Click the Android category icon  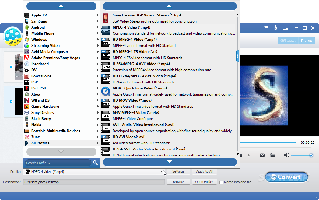tap(27, 27)
